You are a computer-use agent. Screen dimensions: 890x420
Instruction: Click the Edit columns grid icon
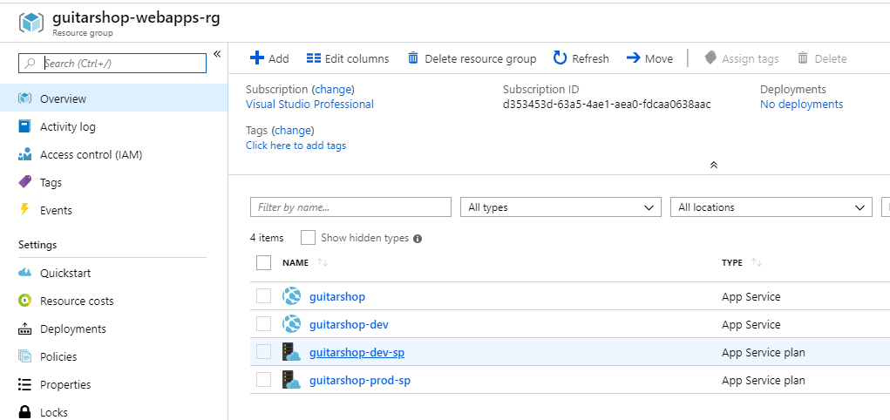314,58
